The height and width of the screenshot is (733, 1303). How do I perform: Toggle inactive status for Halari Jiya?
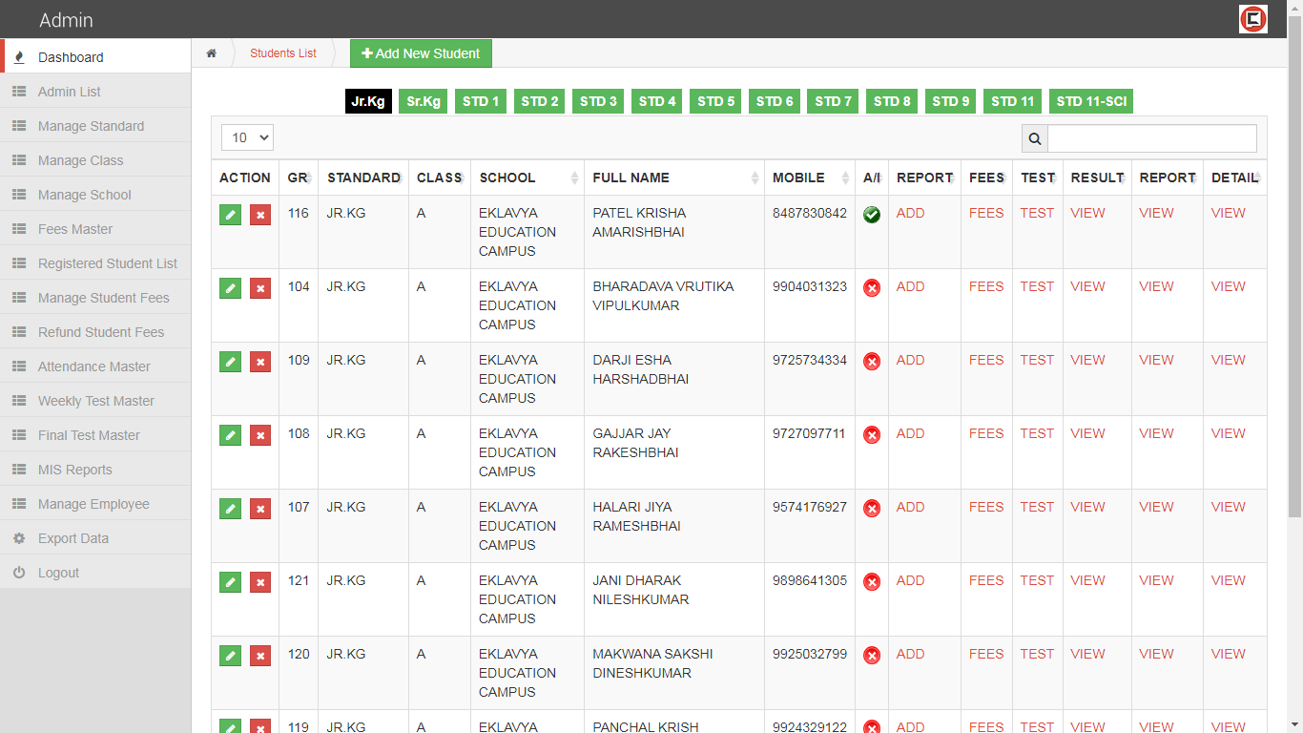pyautogui.click(x=871, y=509)
